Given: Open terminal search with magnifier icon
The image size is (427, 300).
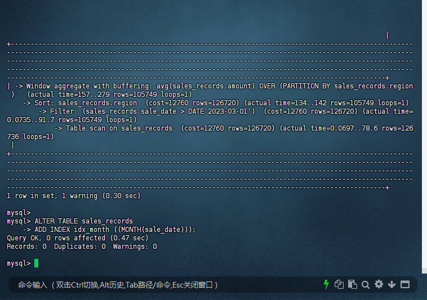Looking at the screenshot, I should click(x=366, y=285).
